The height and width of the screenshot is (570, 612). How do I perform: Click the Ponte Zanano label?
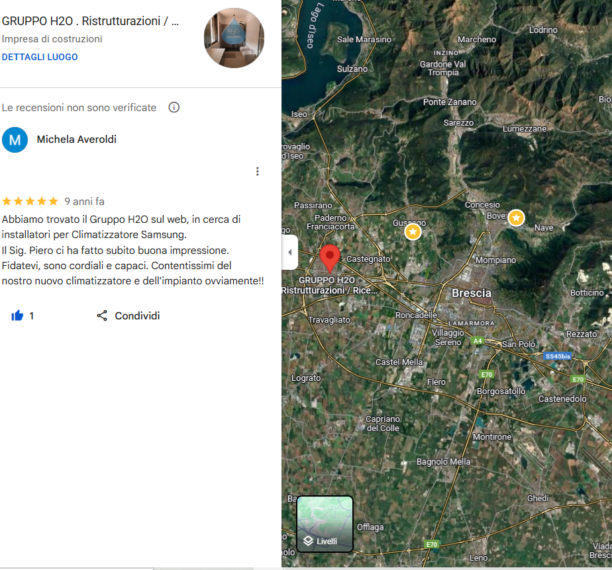pyautogui.click(x=450, y=102)
